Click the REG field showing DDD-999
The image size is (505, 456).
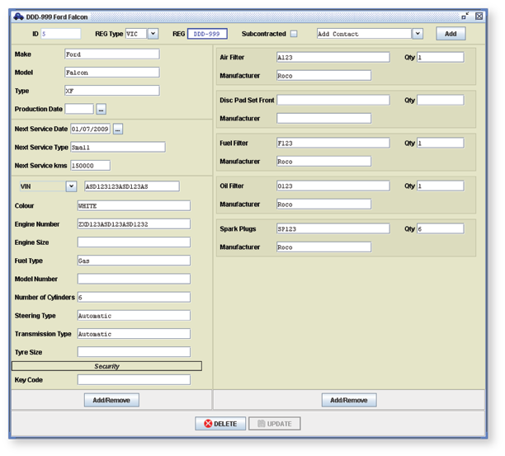(207, 34)
